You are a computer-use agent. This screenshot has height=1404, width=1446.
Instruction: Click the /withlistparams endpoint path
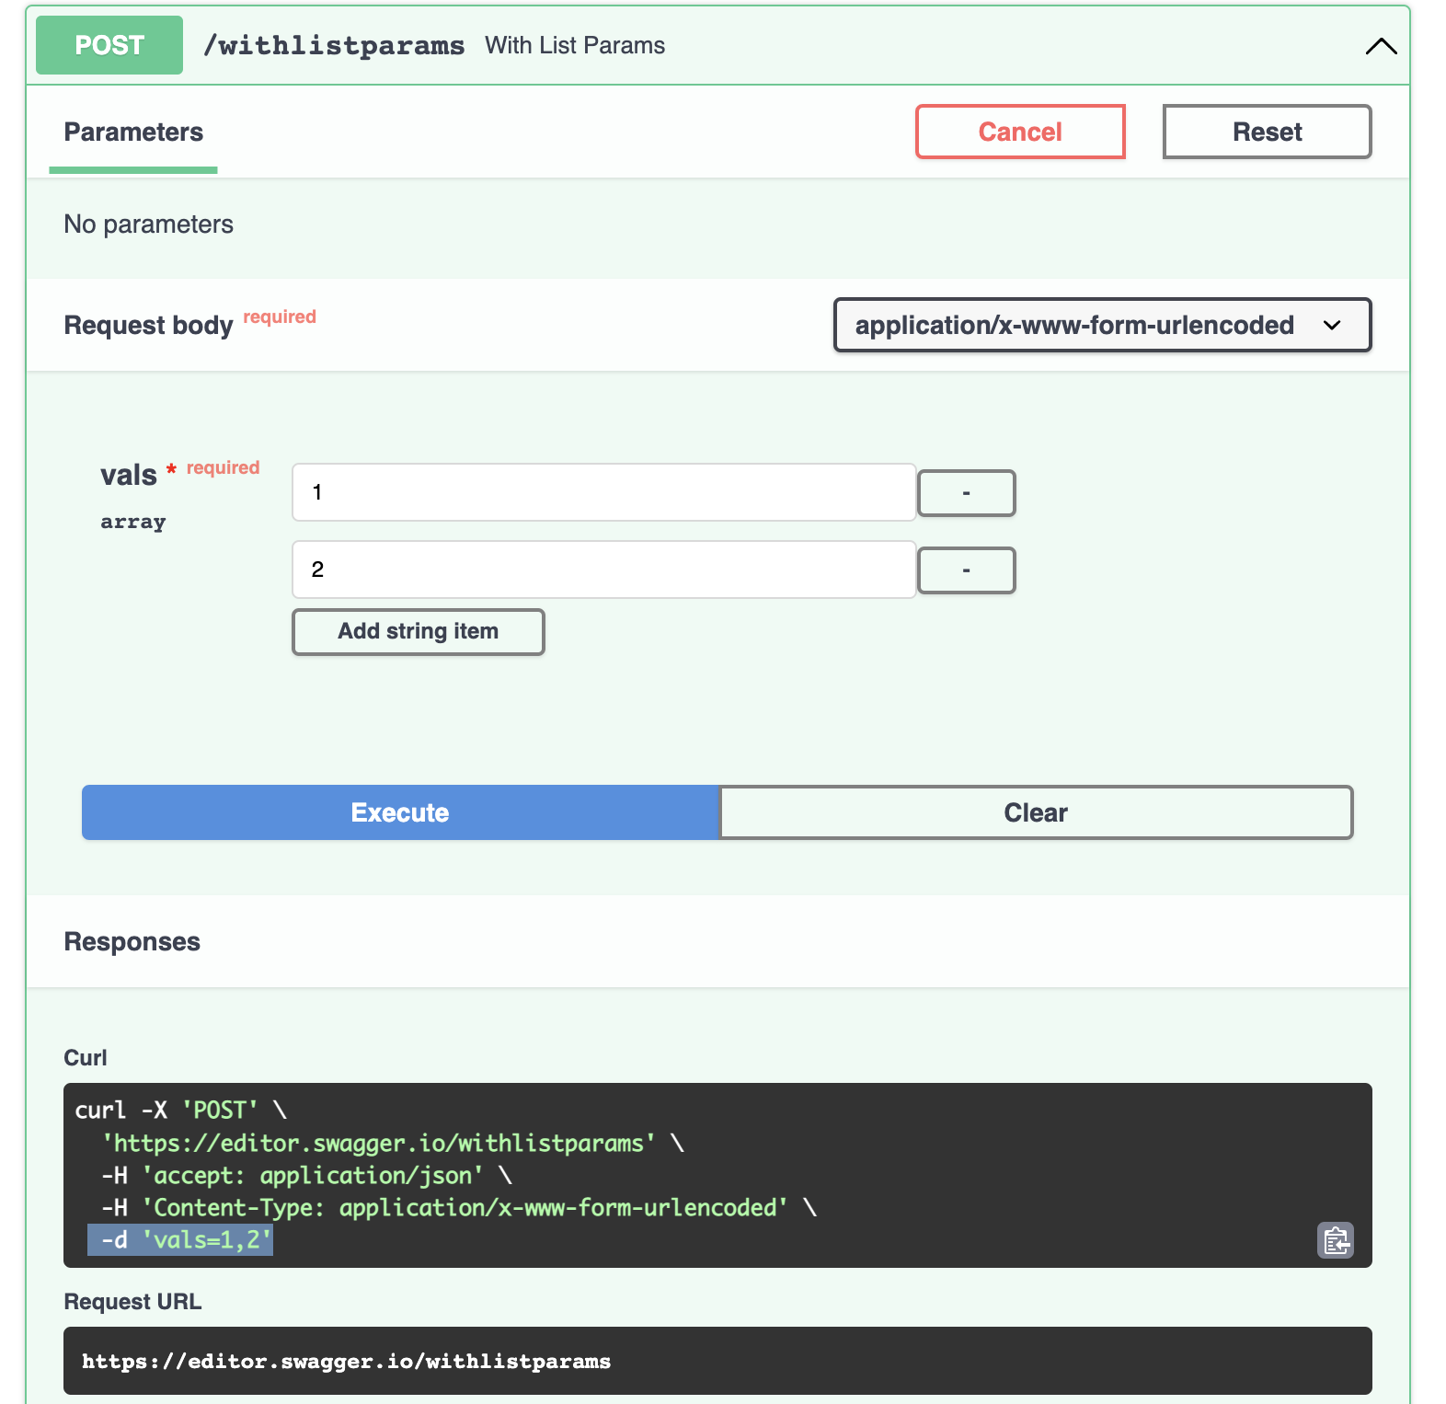334,46
